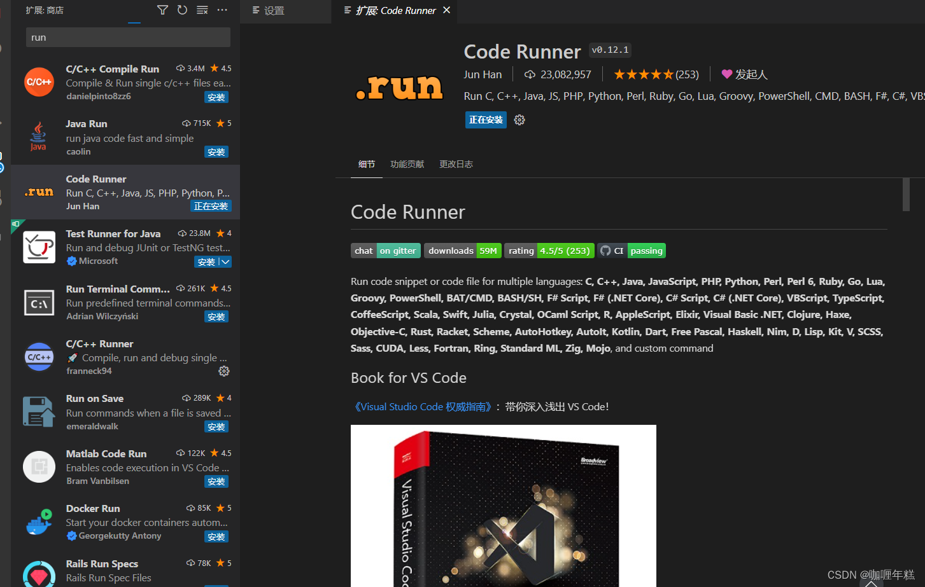The image size is (925, 587).
Task: Open Docker Run extension whale icon
Action: pos(39,521)
